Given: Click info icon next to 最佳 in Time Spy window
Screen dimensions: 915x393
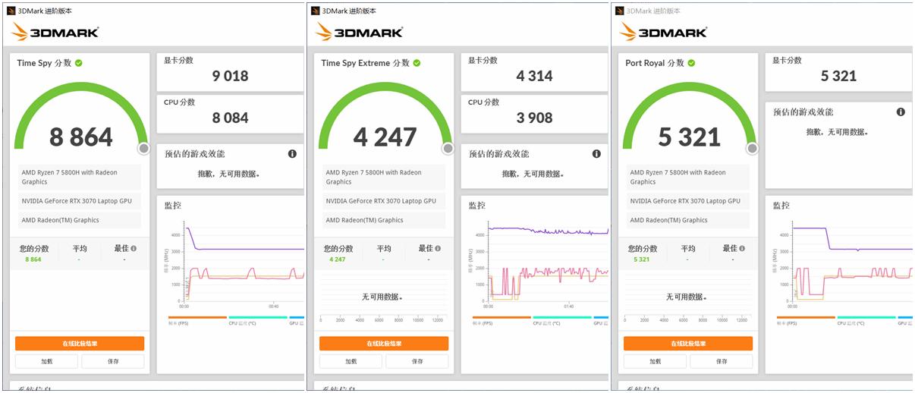Looking at the screenshot, I should (134, 248).
